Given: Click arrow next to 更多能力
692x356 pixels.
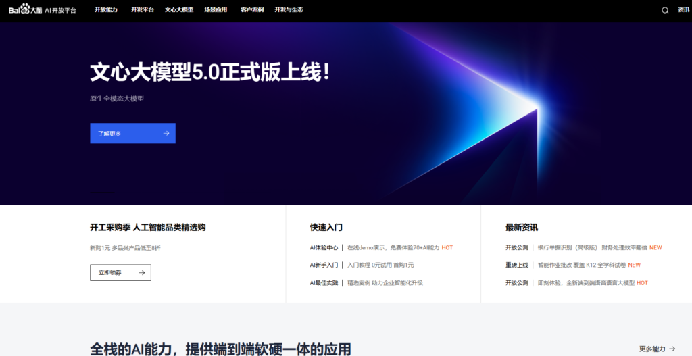Looking at the screenshot, I should pyautogui.click(x=672, y=349).
